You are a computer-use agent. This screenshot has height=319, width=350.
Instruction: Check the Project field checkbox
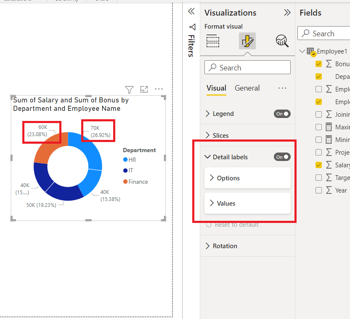[x=318, y=153]
